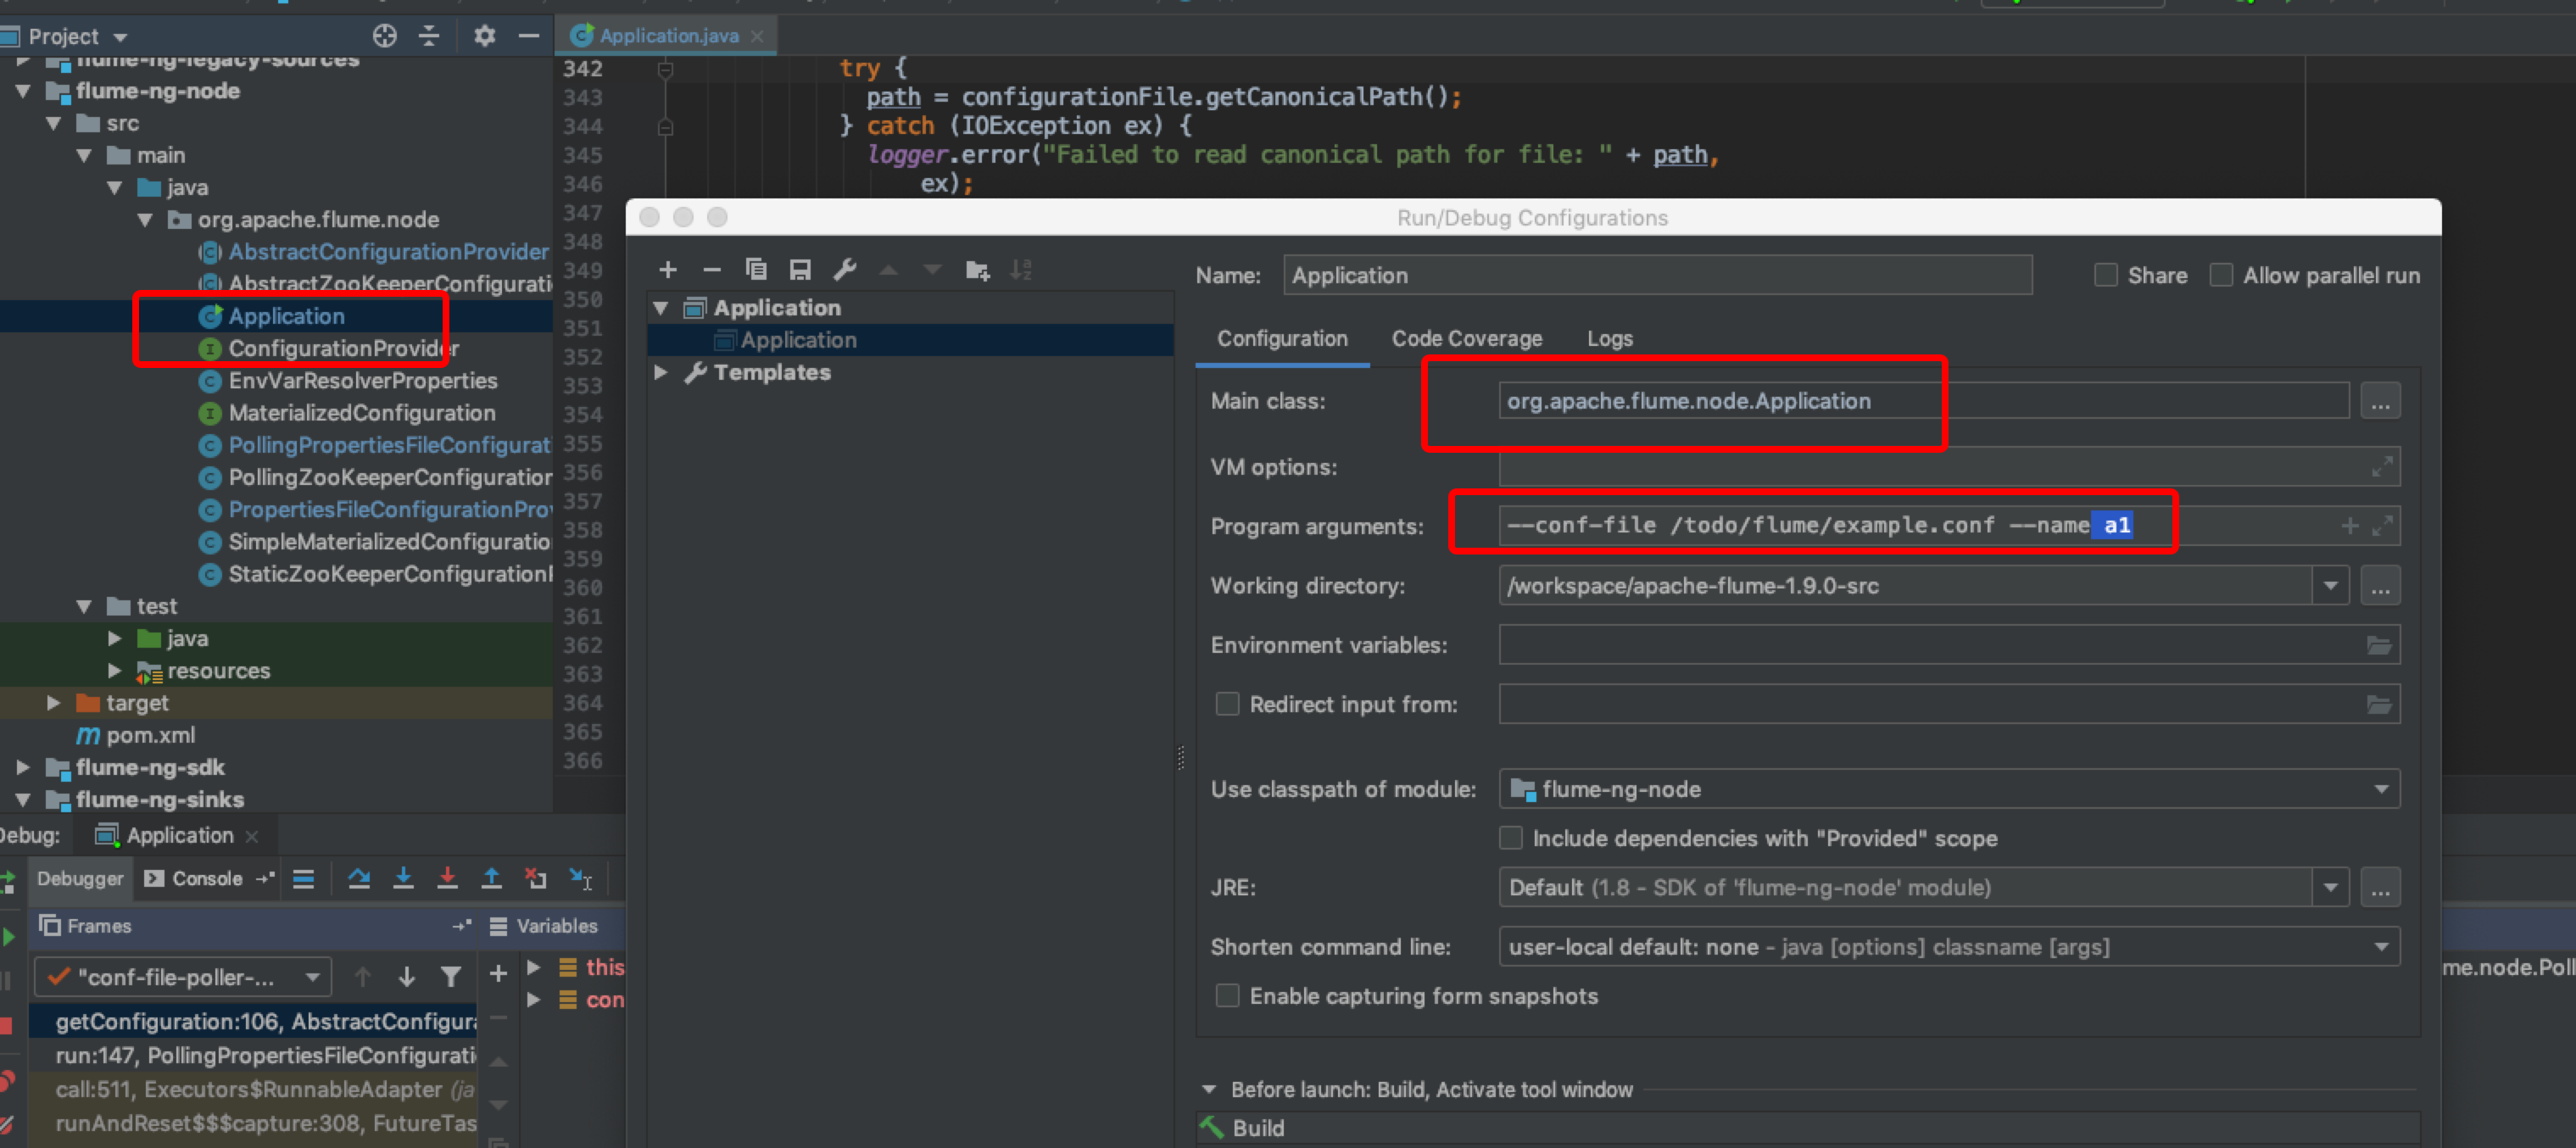Create a new folder for configurations

(977, 270)
